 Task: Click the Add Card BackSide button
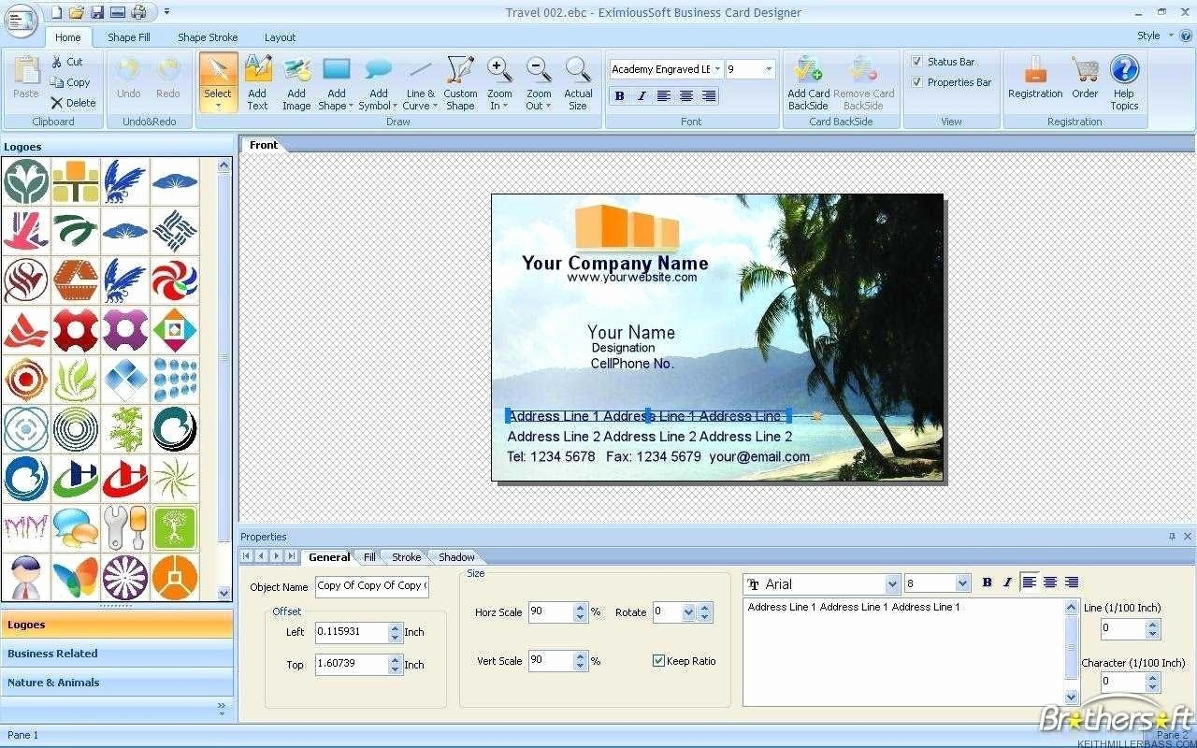pos(806,82)
